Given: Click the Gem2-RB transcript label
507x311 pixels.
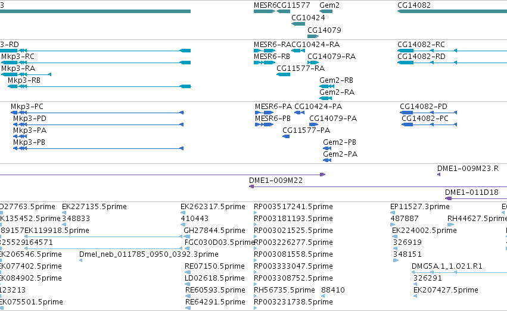Looking at the screenshot, I should point(336,80).
